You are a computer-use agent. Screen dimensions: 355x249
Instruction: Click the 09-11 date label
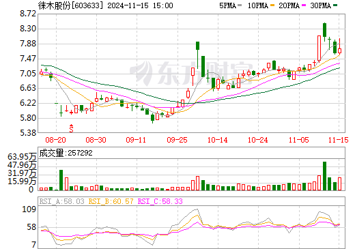136,140
